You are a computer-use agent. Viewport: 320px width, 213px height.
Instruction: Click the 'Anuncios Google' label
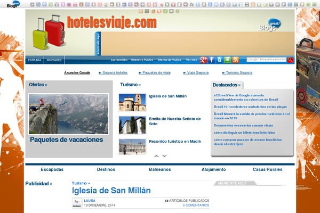click(x=77, y=73)
